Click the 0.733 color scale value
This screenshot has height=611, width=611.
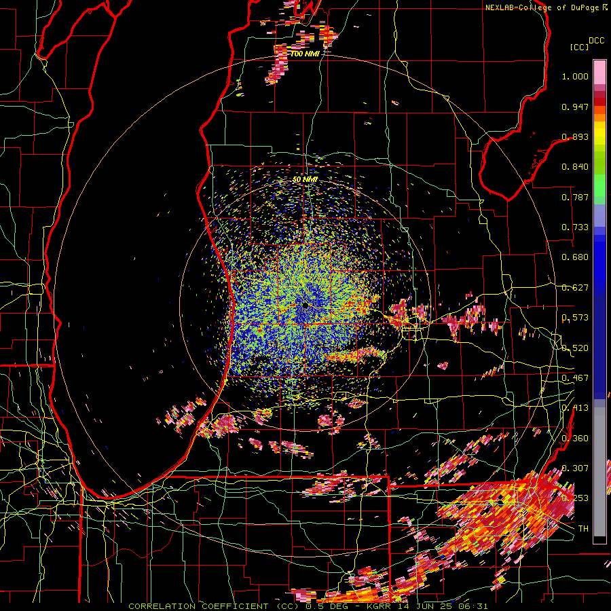click(575, 227)
